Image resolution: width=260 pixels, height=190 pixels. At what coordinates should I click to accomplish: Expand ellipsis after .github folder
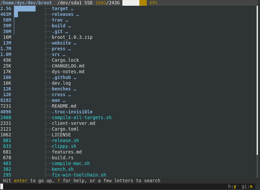tap(75, 78)
